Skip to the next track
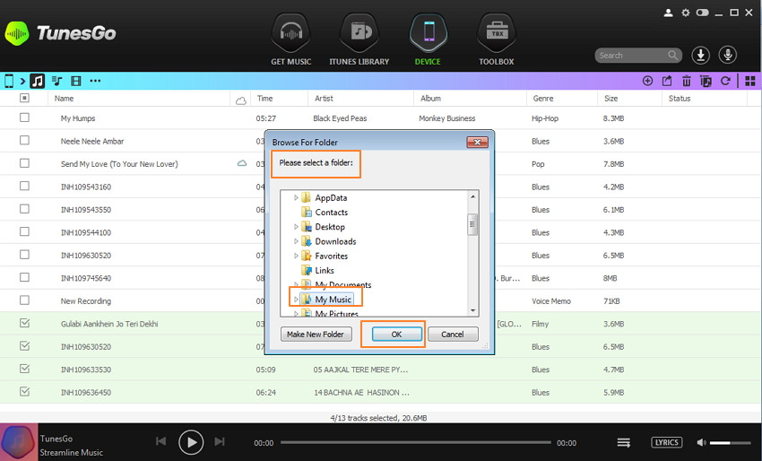 click(220, 441)
